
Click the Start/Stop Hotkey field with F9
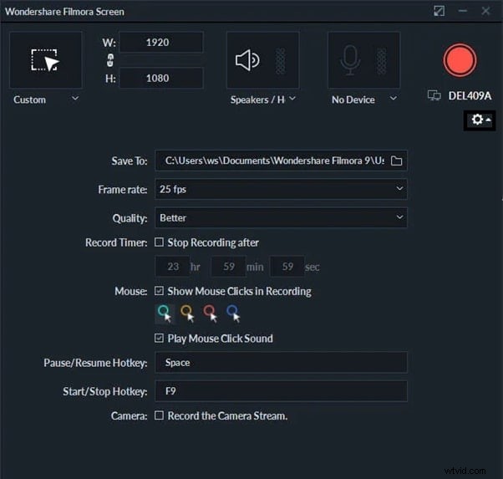coord(281,391)
